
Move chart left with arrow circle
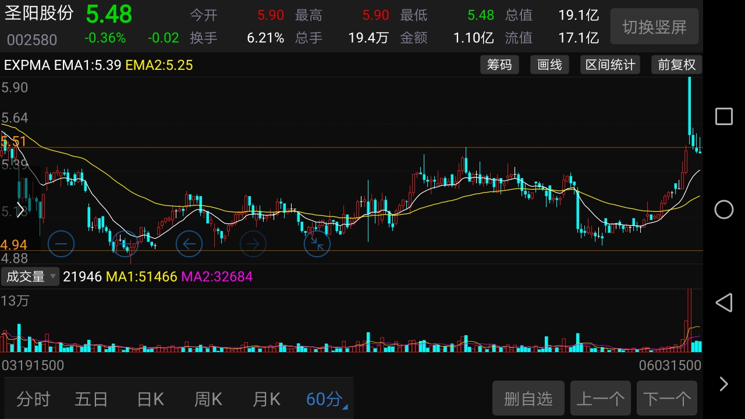pyautogui.click(x=189, y=244)
